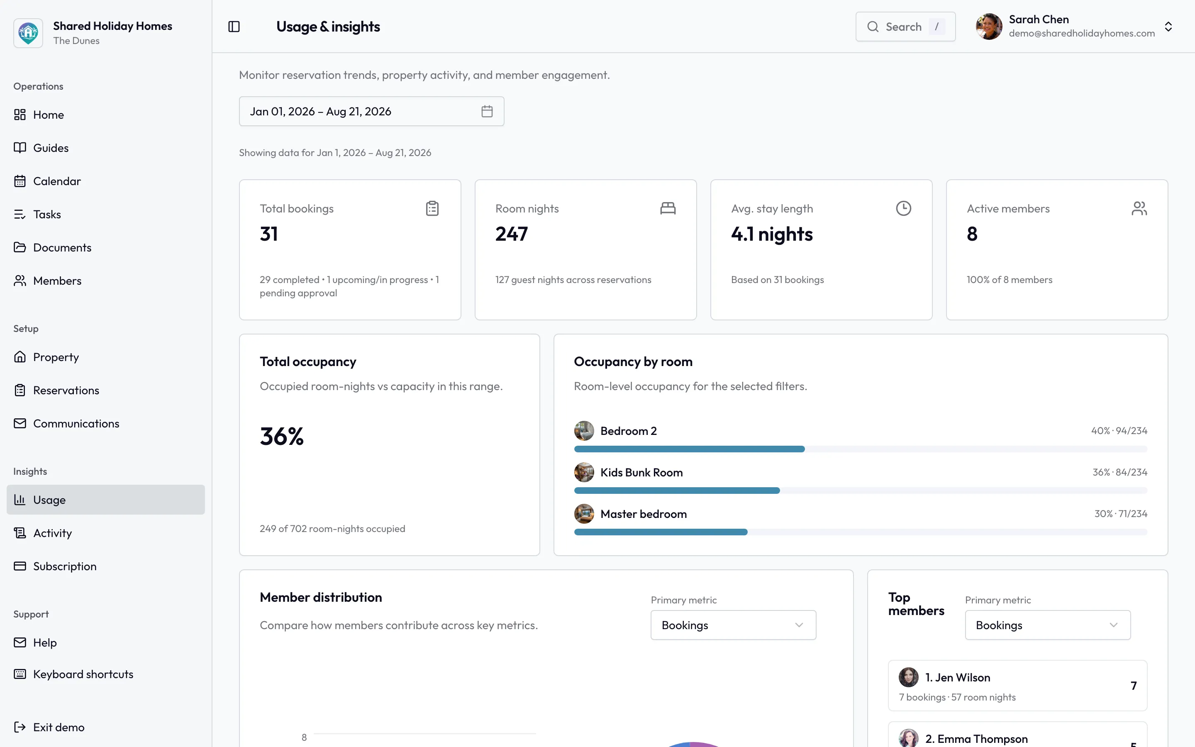Click the search magnifier icon

873,27
